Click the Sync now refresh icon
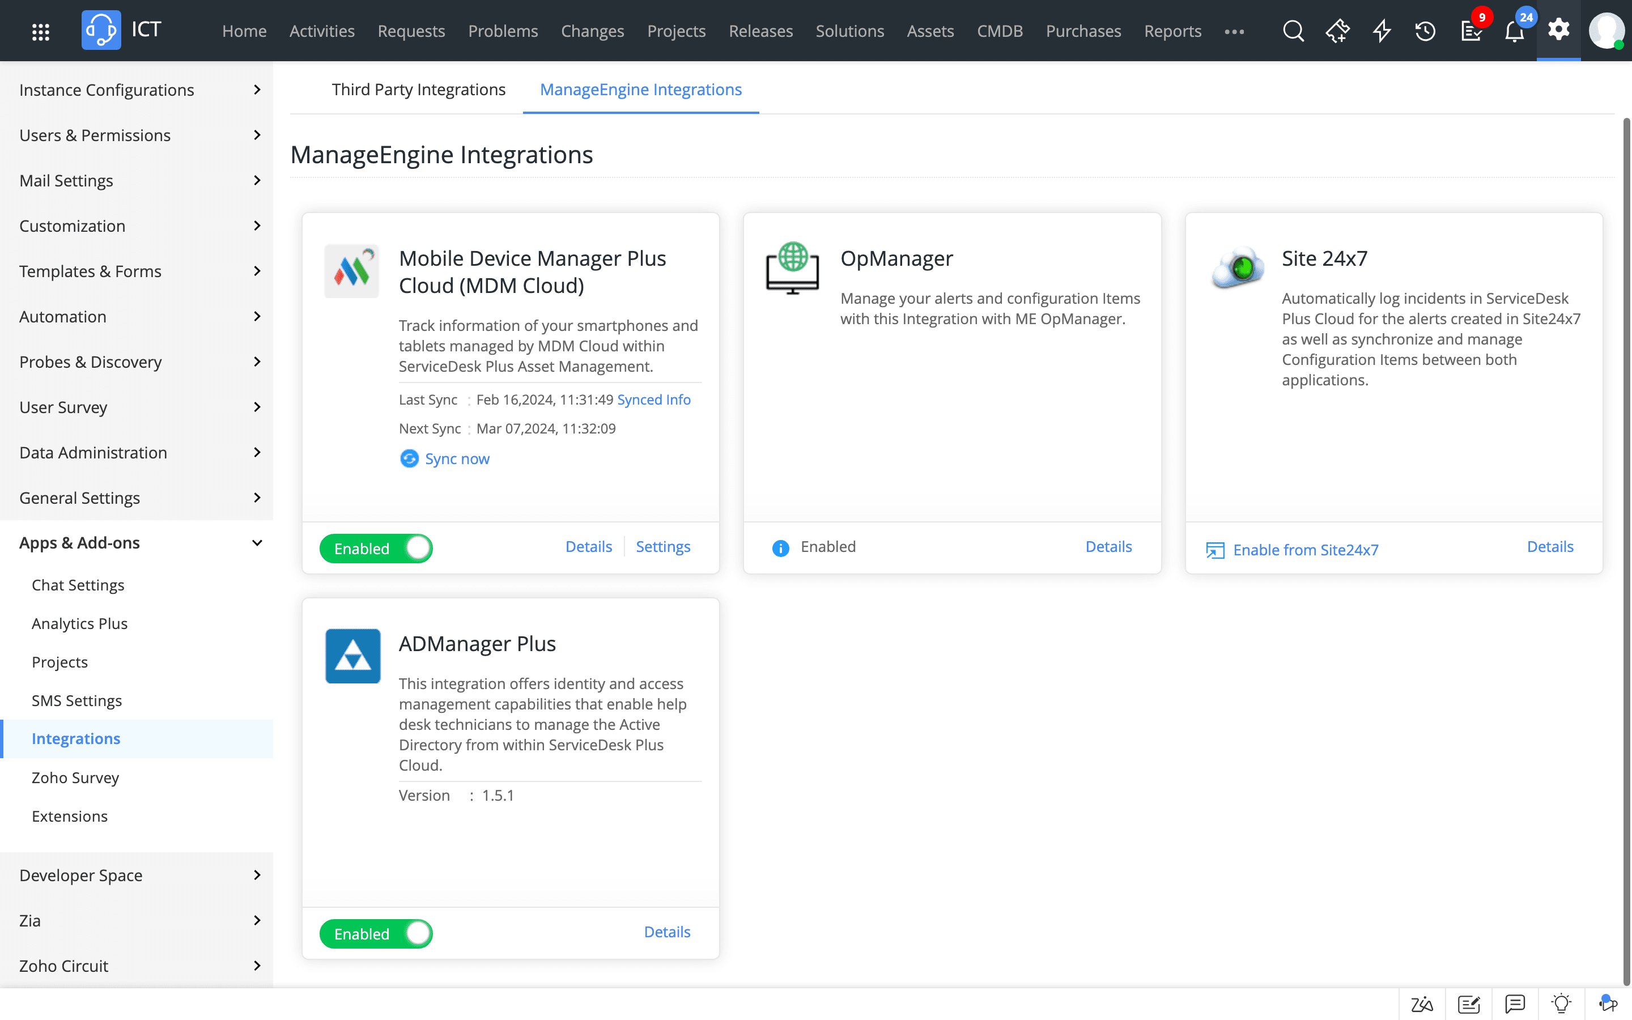This screenshot has height=1020, width=1632. coord(409,459)
